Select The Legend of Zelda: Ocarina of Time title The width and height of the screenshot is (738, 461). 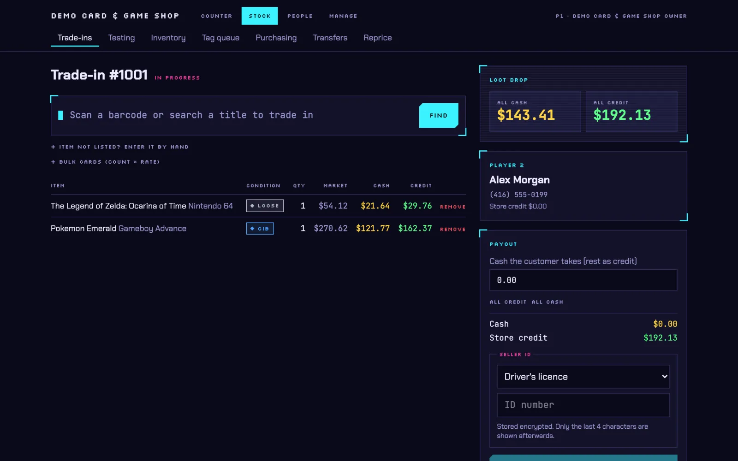click(119, 206)
